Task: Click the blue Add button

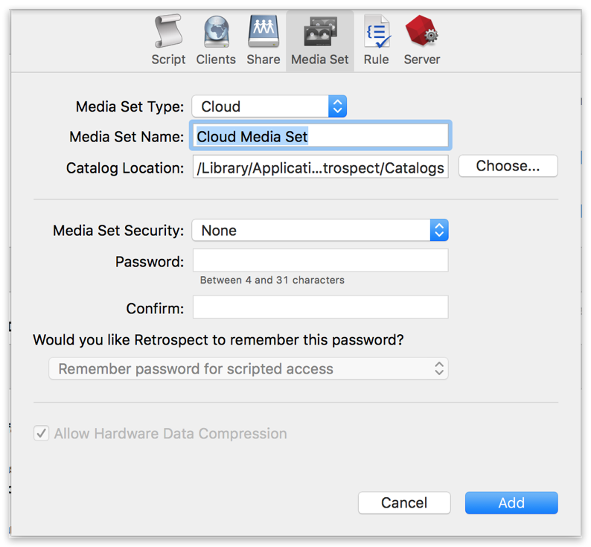Action: (x=511, y=503)
